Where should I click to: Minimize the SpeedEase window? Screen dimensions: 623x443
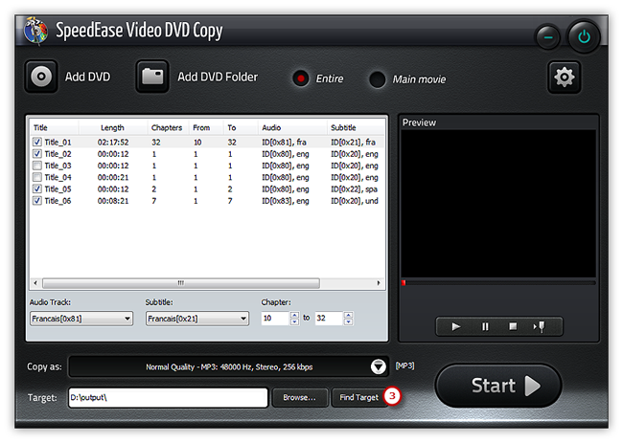(548, 37)
